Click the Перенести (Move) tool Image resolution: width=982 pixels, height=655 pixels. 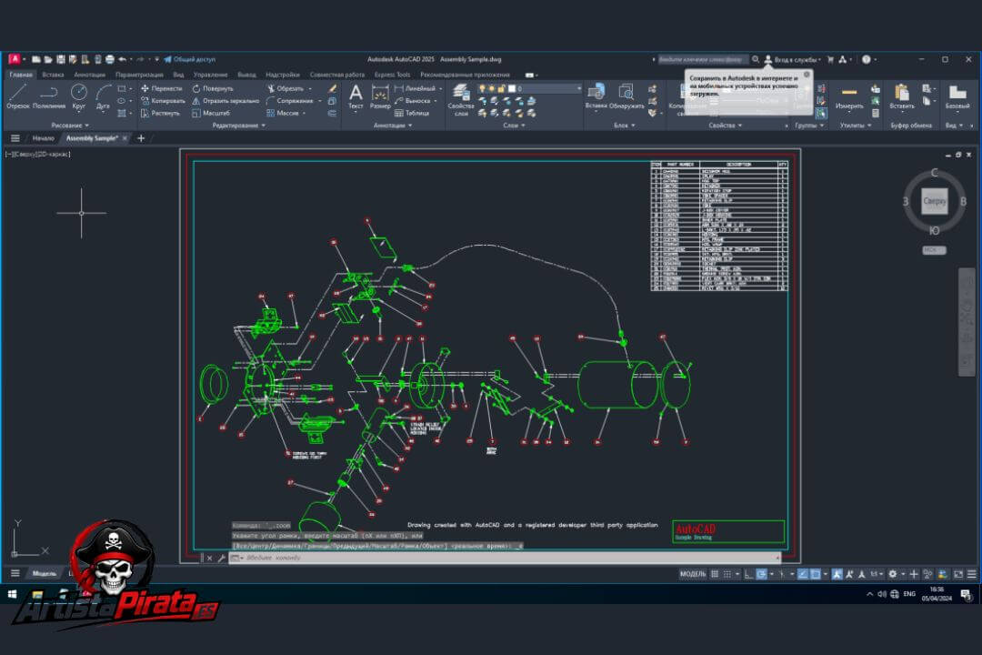[162, 88]
